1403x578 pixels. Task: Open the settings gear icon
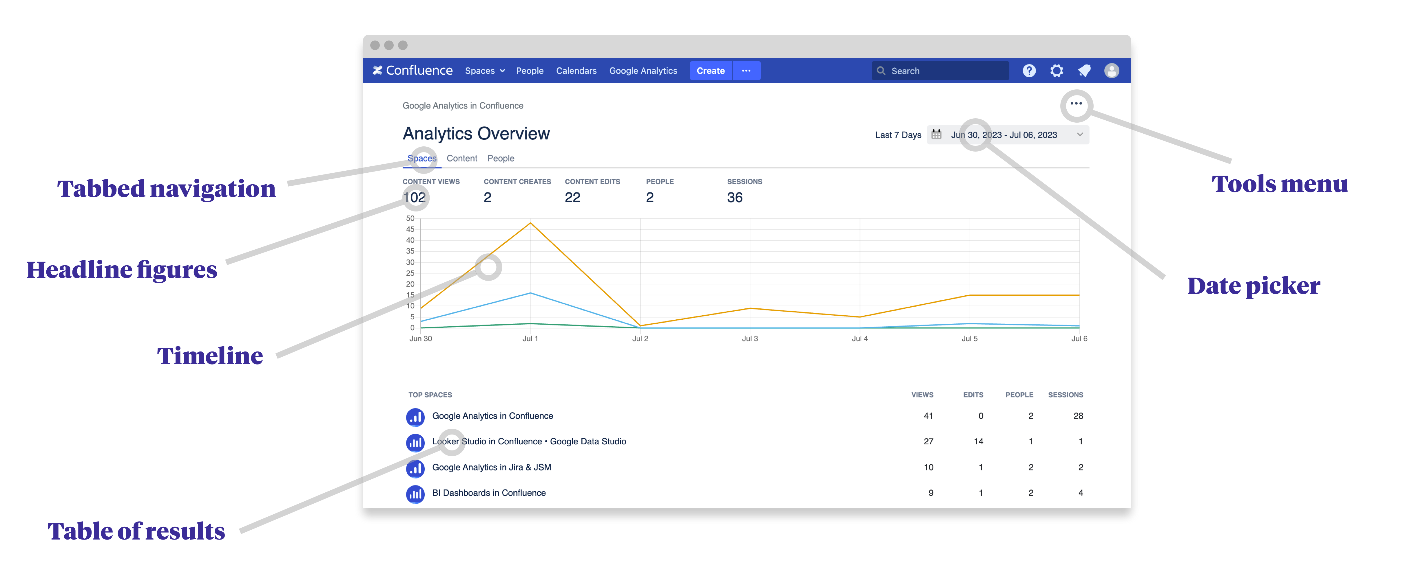(1057, 71)
